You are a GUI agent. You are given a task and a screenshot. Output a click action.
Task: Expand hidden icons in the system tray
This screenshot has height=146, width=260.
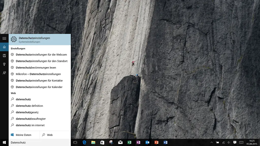point(212,142)
